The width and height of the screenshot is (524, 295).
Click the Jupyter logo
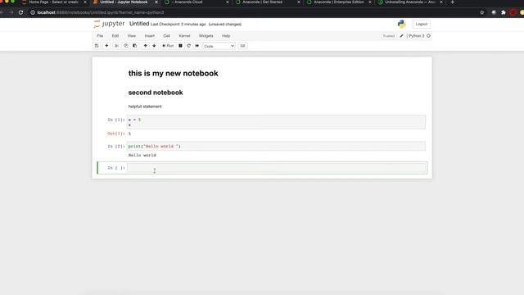[x=109, y=24]
